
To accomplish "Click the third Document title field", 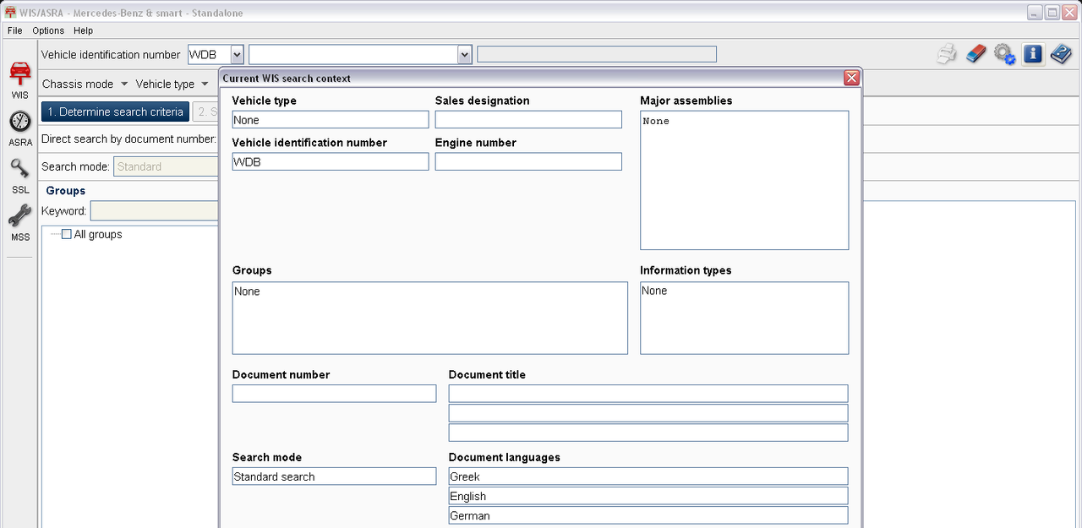I will (x=648, y=433).
